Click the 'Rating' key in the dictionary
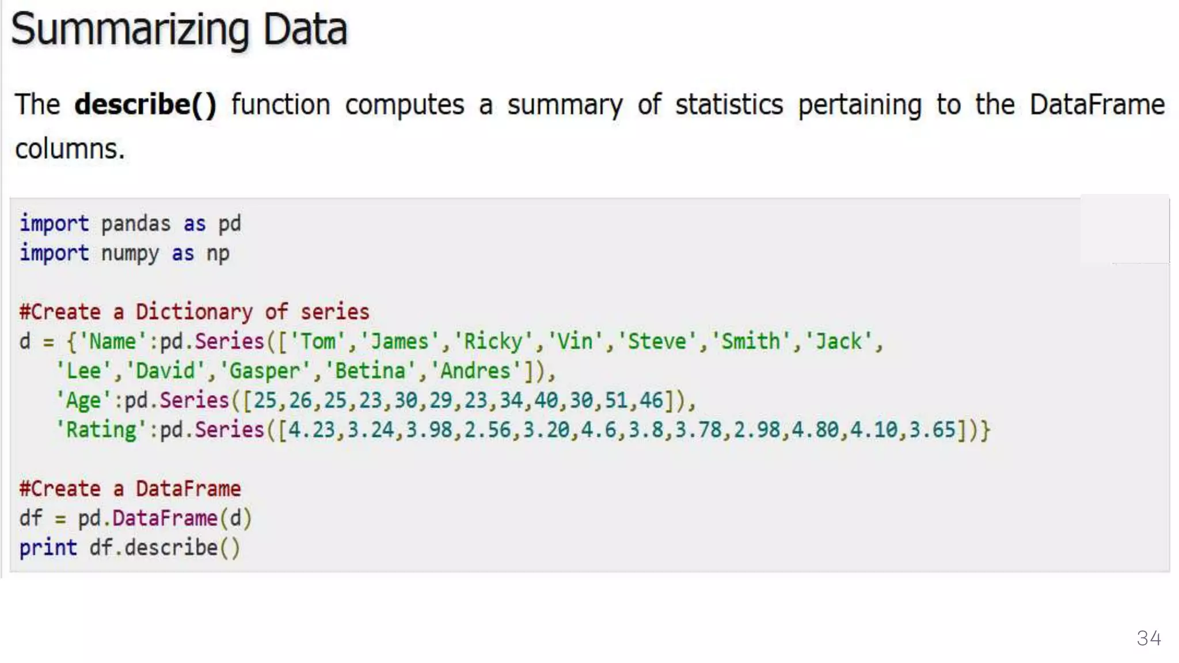Screen dimensions: 1179x663 [x=101, y=430]
